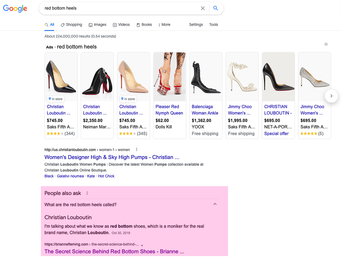Click inside the search input field
The height and width of the screenshot is (258, 341).
(x=121, y=8)
